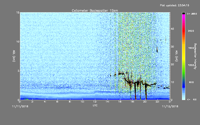Click the '180.0' colorbar value
Screen dimensions: 200x125
191,48
